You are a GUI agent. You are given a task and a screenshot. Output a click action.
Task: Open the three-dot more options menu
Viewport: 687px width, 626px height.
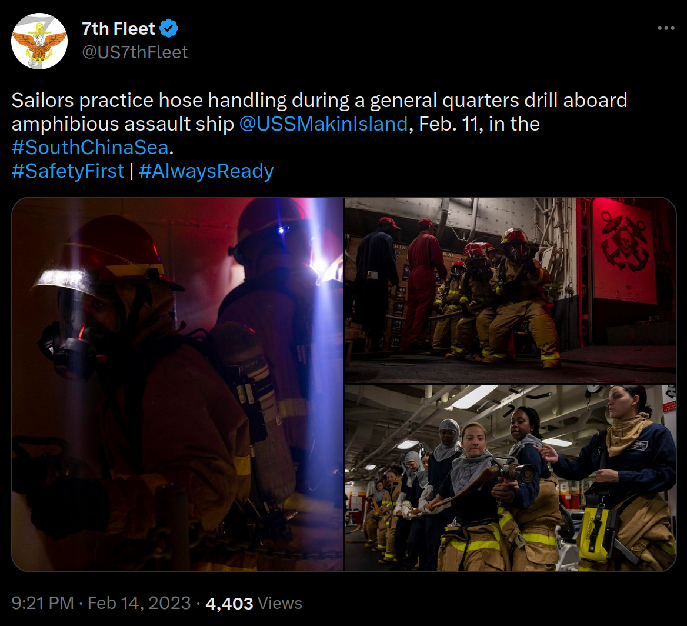[x=666, y=28]
